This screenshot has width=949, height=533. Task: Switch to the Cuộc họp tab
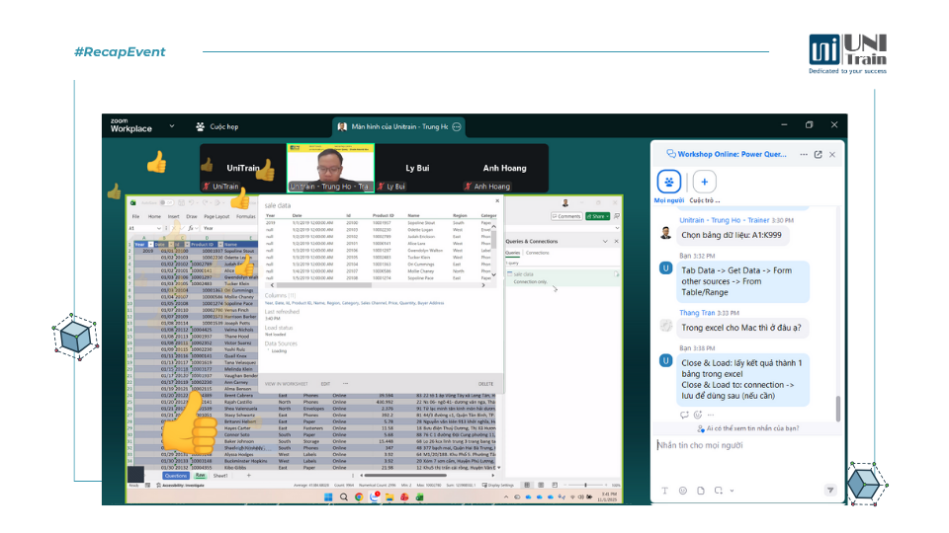(217, 127)
